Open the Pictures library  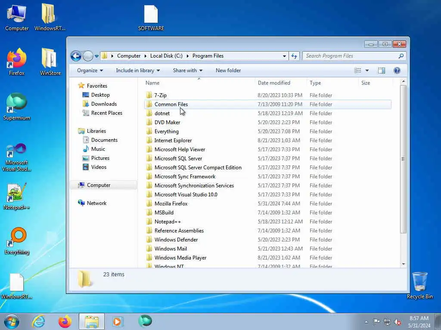click(x=100, y=158)
